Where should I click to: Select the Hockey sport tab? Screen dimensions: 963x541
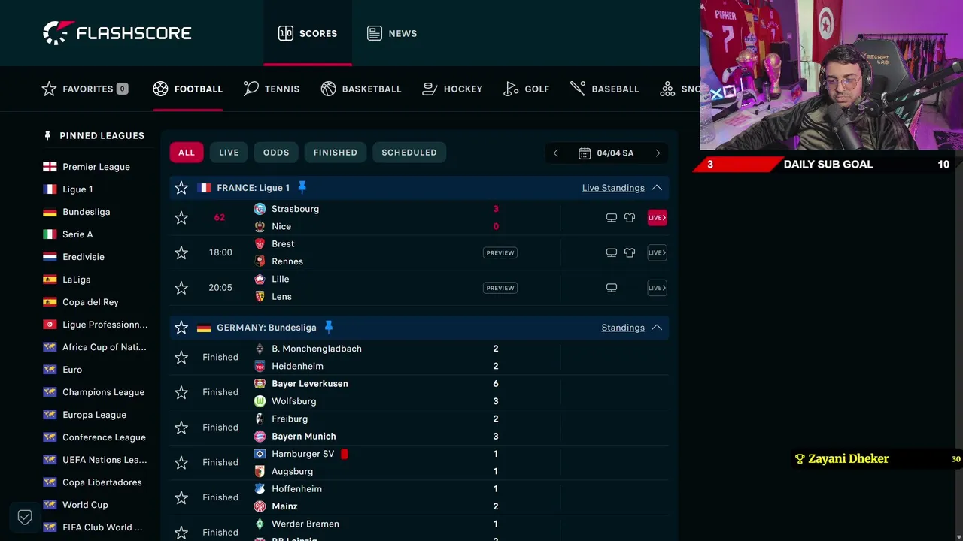[x=452, y=89]
